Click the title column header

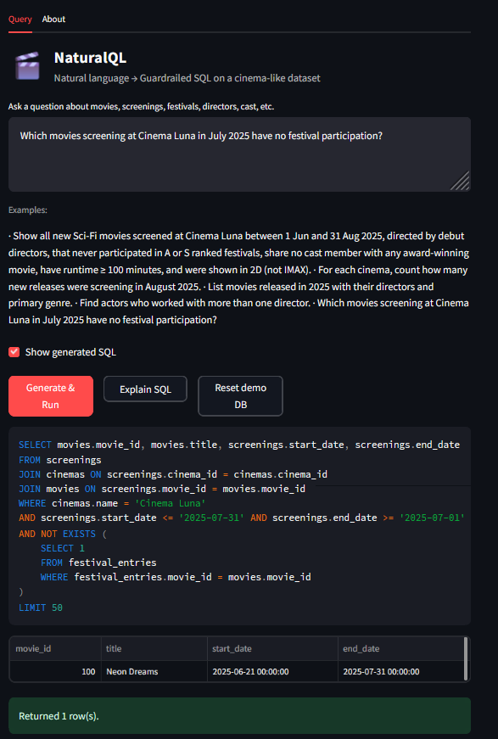click(x=154, y=648)
